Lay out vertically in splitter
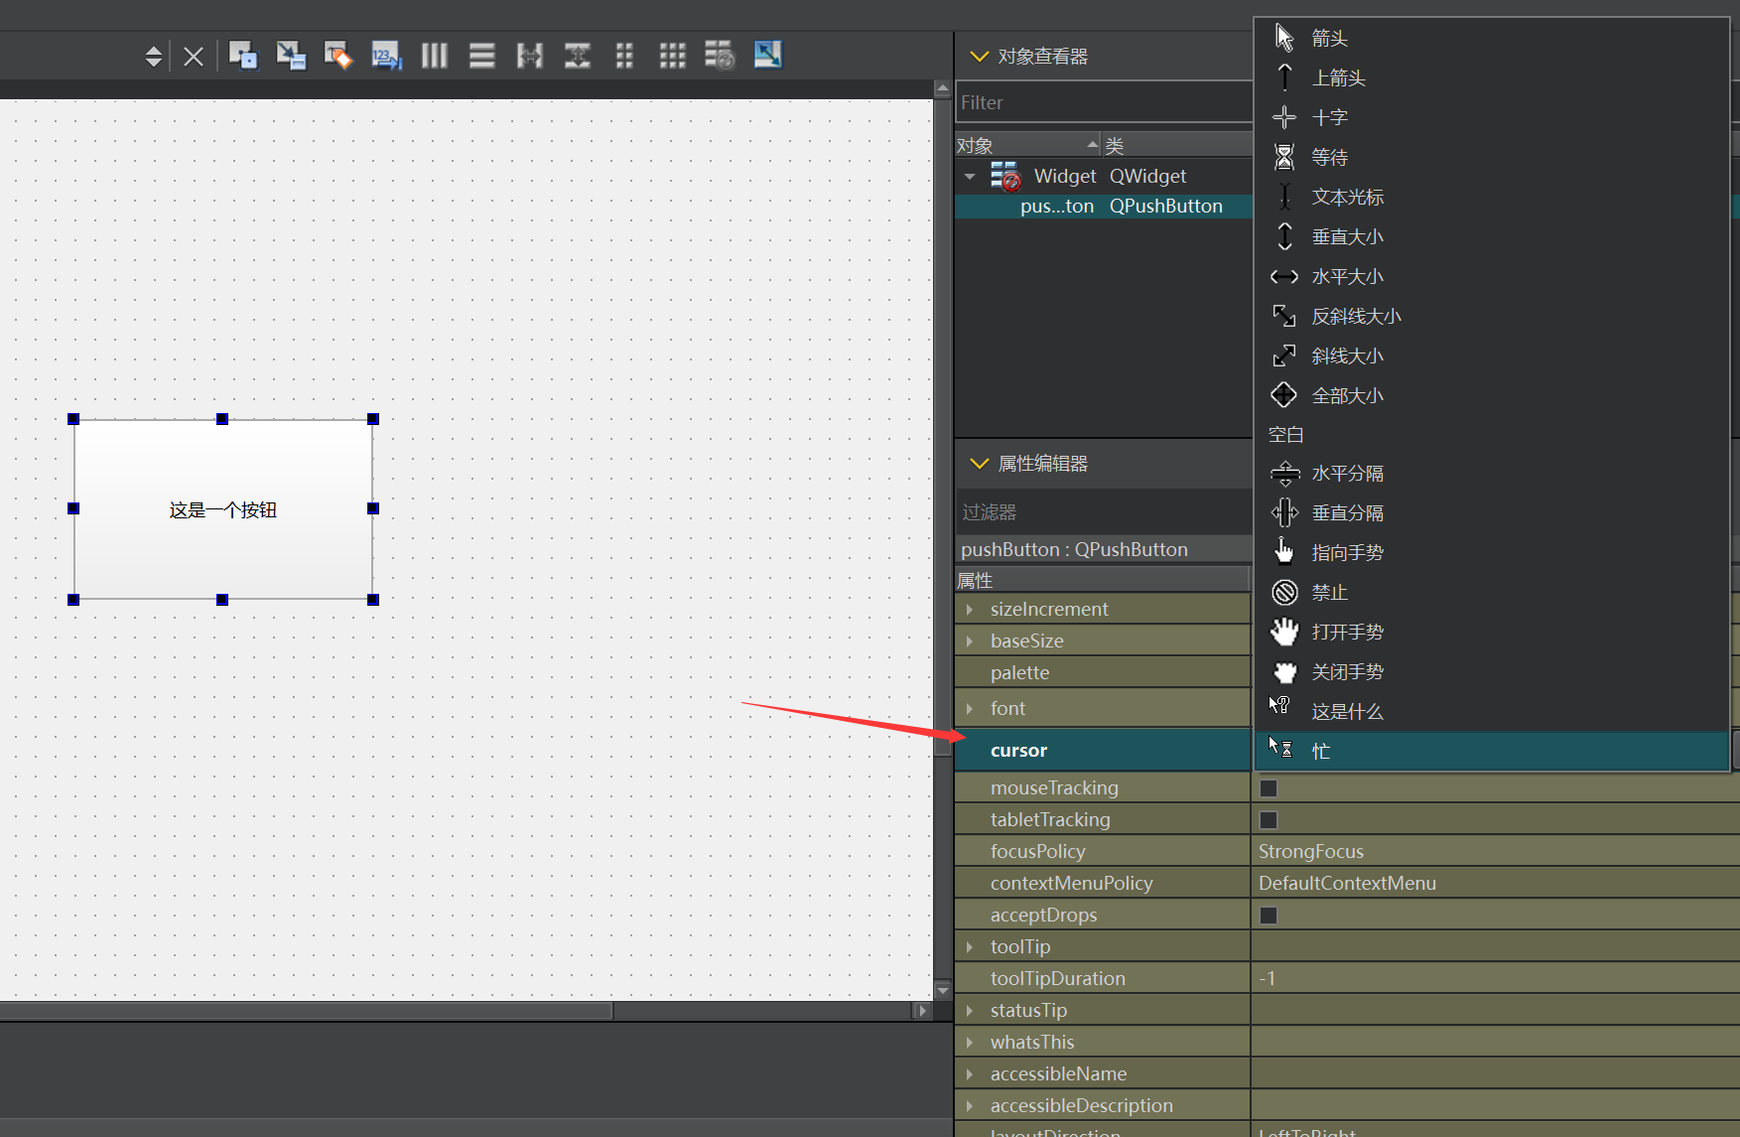The image size is (1740, 1137). tap(578, 55)
